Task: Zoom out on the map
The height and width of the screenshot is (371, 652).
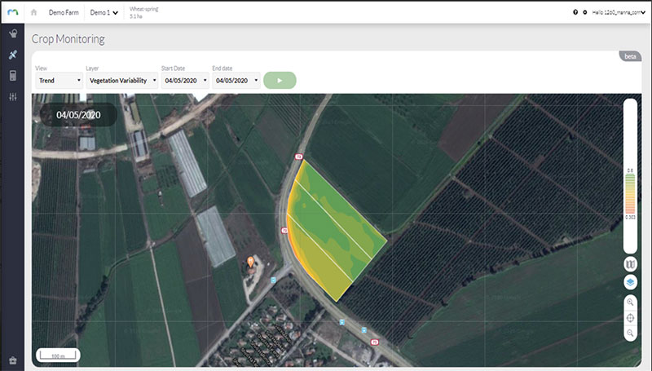Action: coord(630,333)
